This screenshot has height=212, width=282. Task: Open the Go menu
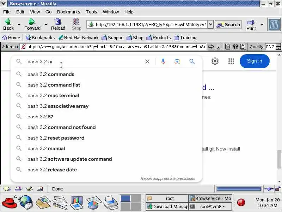pos(48,12)
